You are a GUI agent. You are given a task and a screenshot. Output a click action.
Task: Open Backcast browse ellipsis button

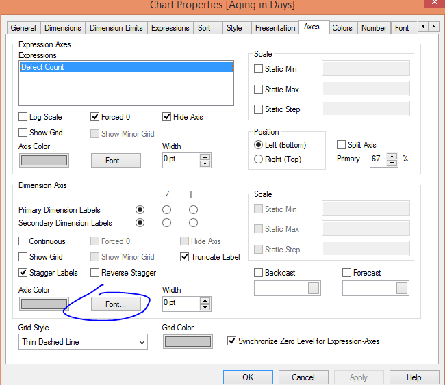point(313,289)
